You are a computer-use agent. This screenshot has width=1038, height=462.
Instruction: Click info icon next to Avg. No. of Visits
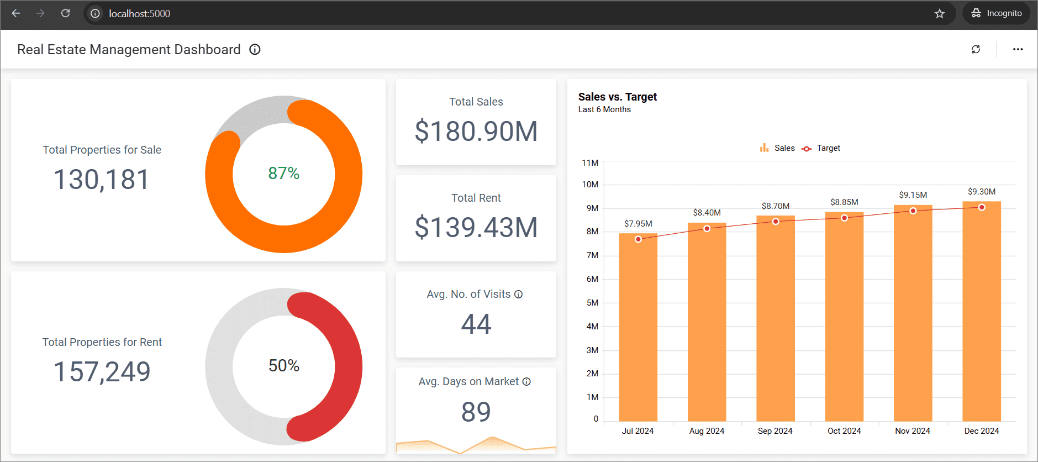click(518, 295)
